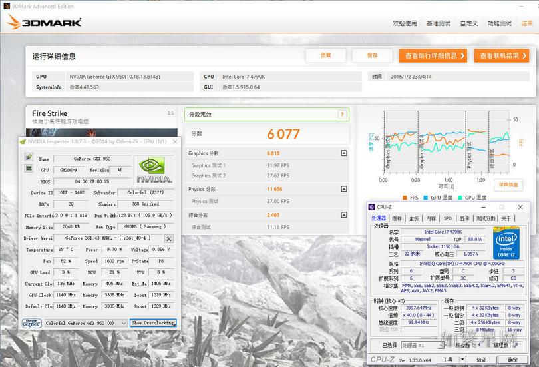Click the Fire Strike preview thumbnail
539x367 pixels.
[x=102, y=133]
